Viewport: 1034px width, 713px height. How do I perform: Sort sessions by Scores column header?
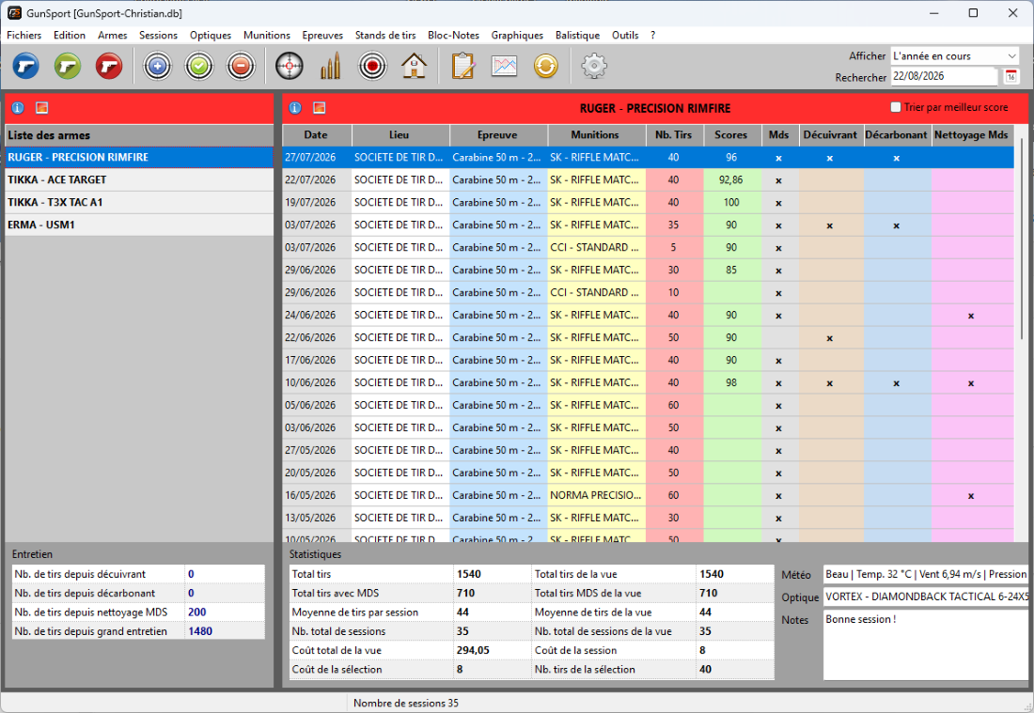730,134
